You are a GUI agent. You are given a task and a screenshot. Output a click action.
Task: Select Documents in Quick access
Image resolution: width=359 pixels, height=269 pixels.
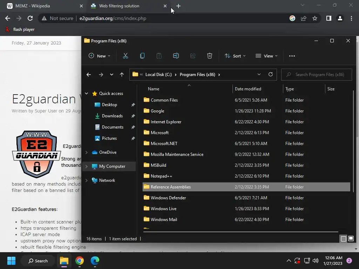pos(113,127)
